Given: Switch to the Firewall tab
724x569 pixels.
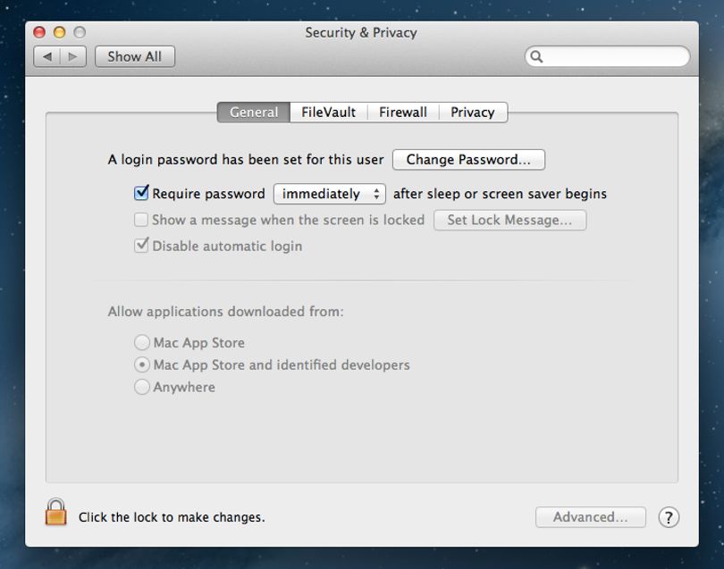Looking at the screenshot, I should [x=402, y=113].
